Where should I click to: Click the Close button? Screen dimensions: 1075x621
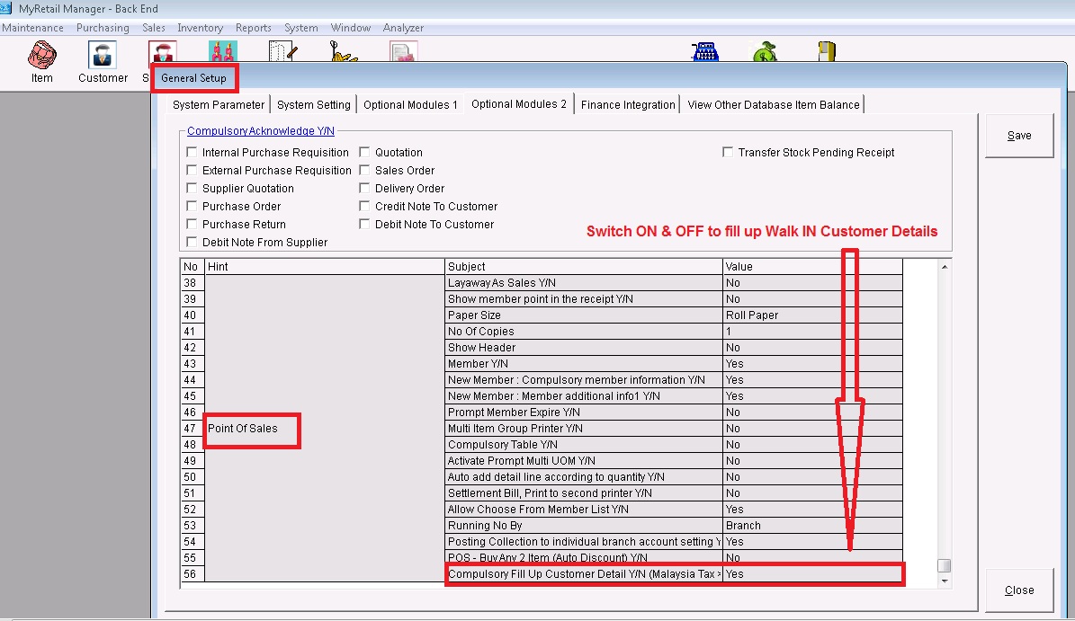coord(1019,590)
